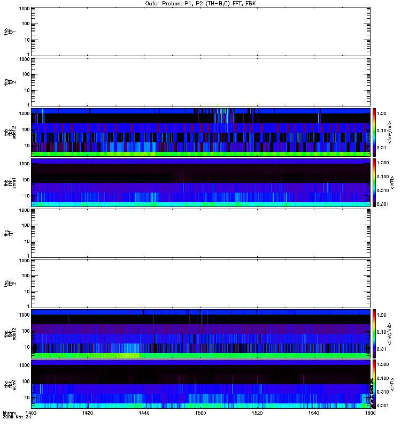Select the empty thc fff 2 plot panel
Screen dimensions: 401x428
point(200,284)
